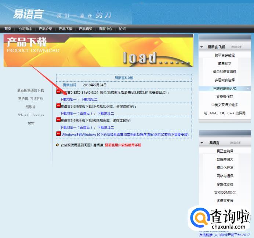This screenshot has height=238, width=254.
Task: Select highlighted 三联判断表达式 item
Action: [x=225, y=89]
